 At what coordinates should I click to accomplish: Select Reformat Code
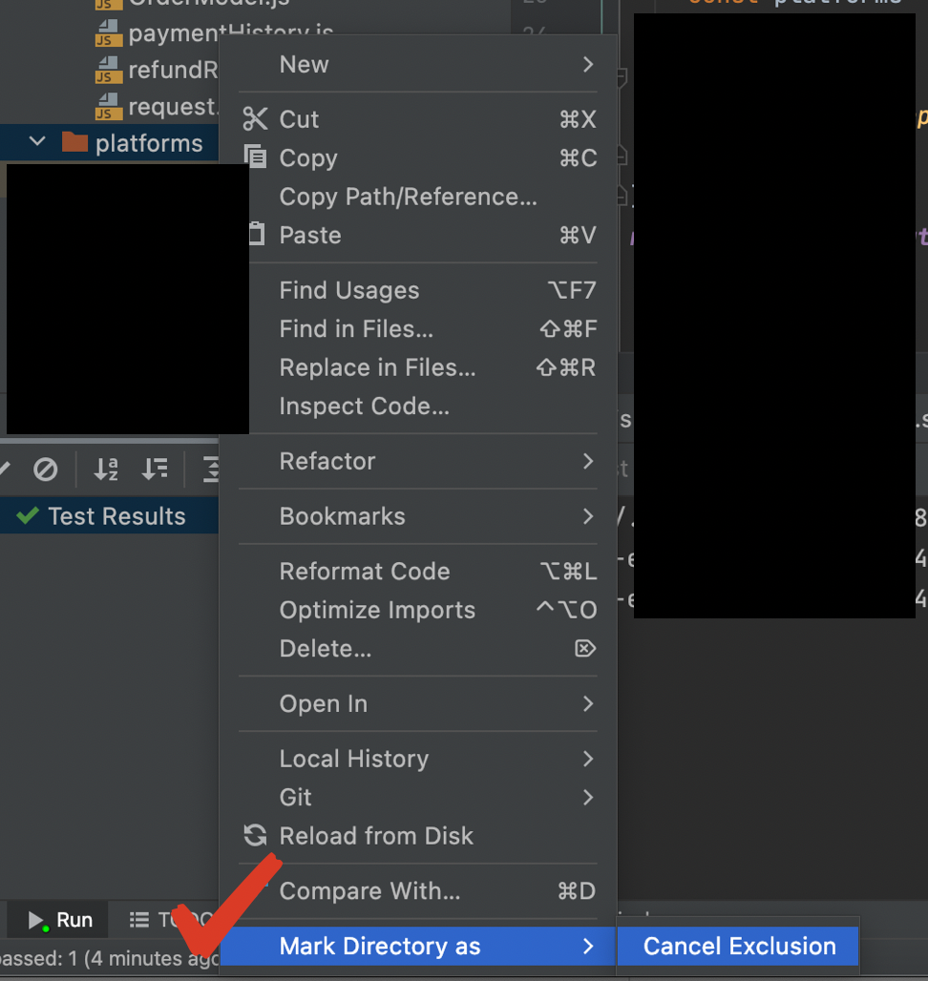click(x=418, y=572)
